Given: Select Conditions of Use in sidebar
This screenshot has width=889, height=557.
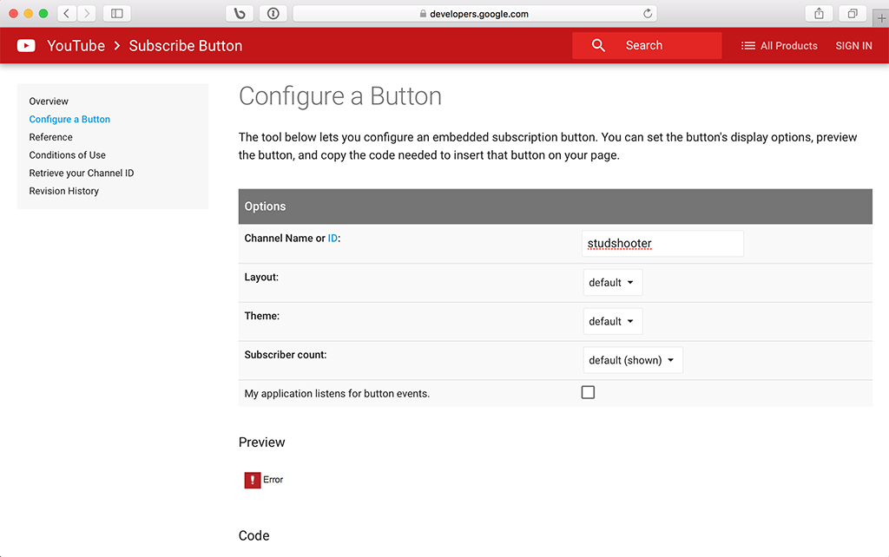Looking at the screenshot, I should (67, 155).
